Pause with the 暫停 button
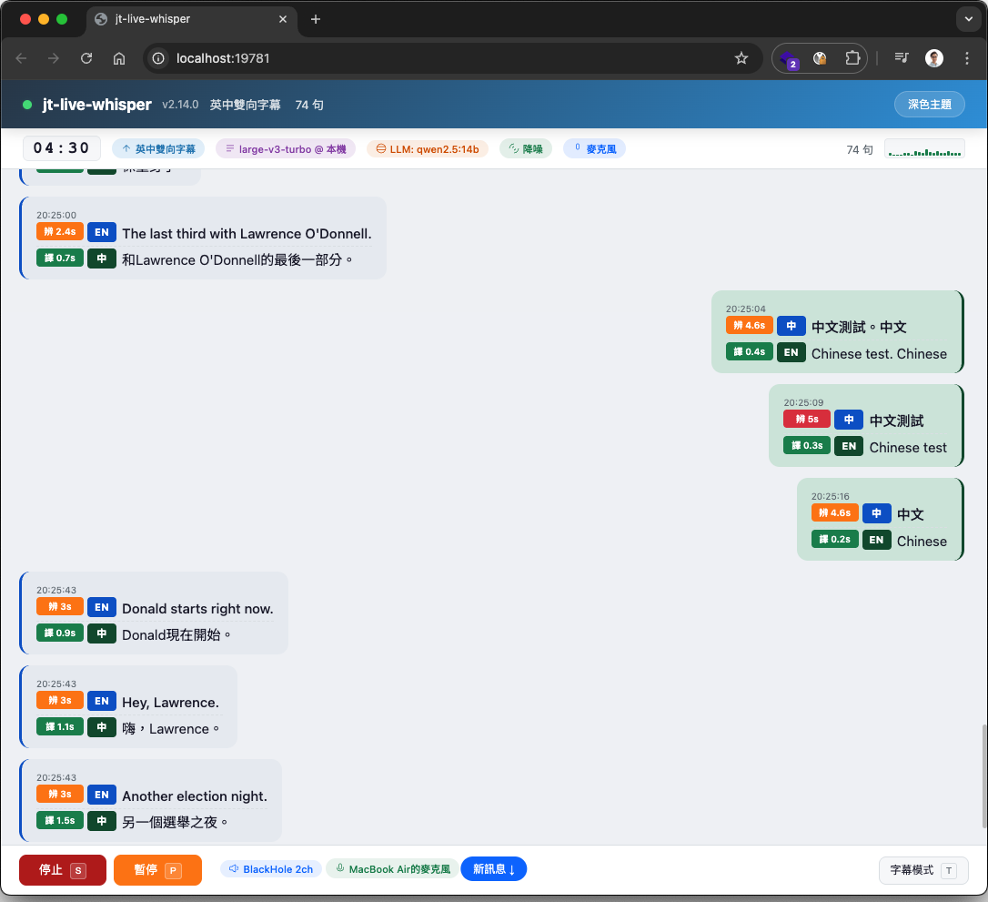Image resolution: width=988 pixels, height=902 pixels. point(157,870)
